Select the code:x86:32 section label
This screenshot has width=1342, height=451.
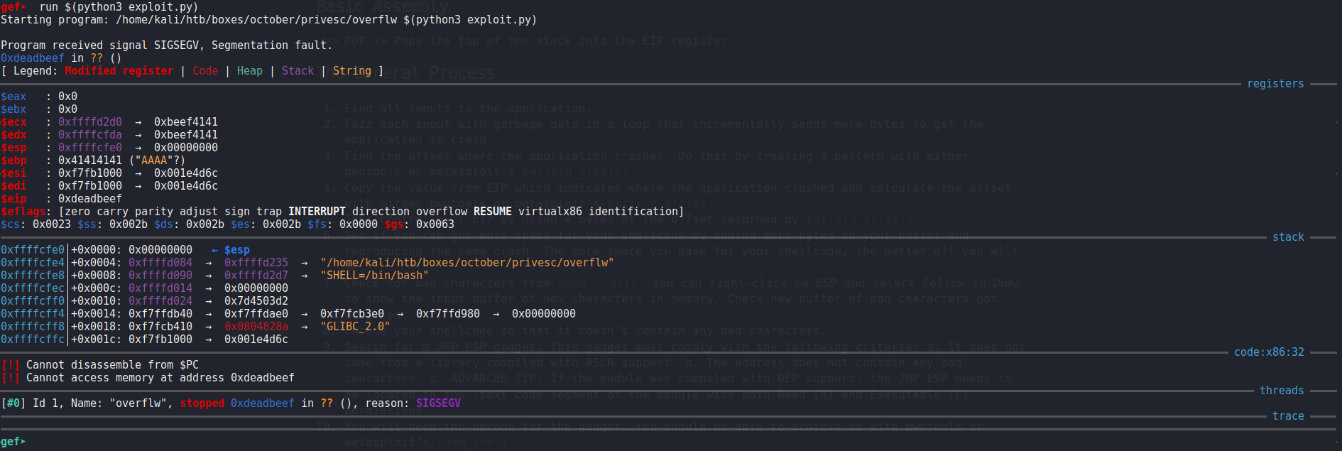pos(1268,352)
